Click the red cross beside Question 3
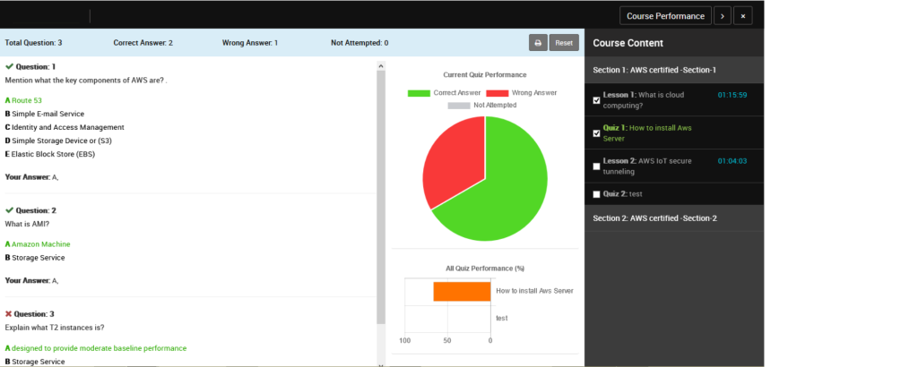Screen dimensions: 918x367 pos(9,314)
